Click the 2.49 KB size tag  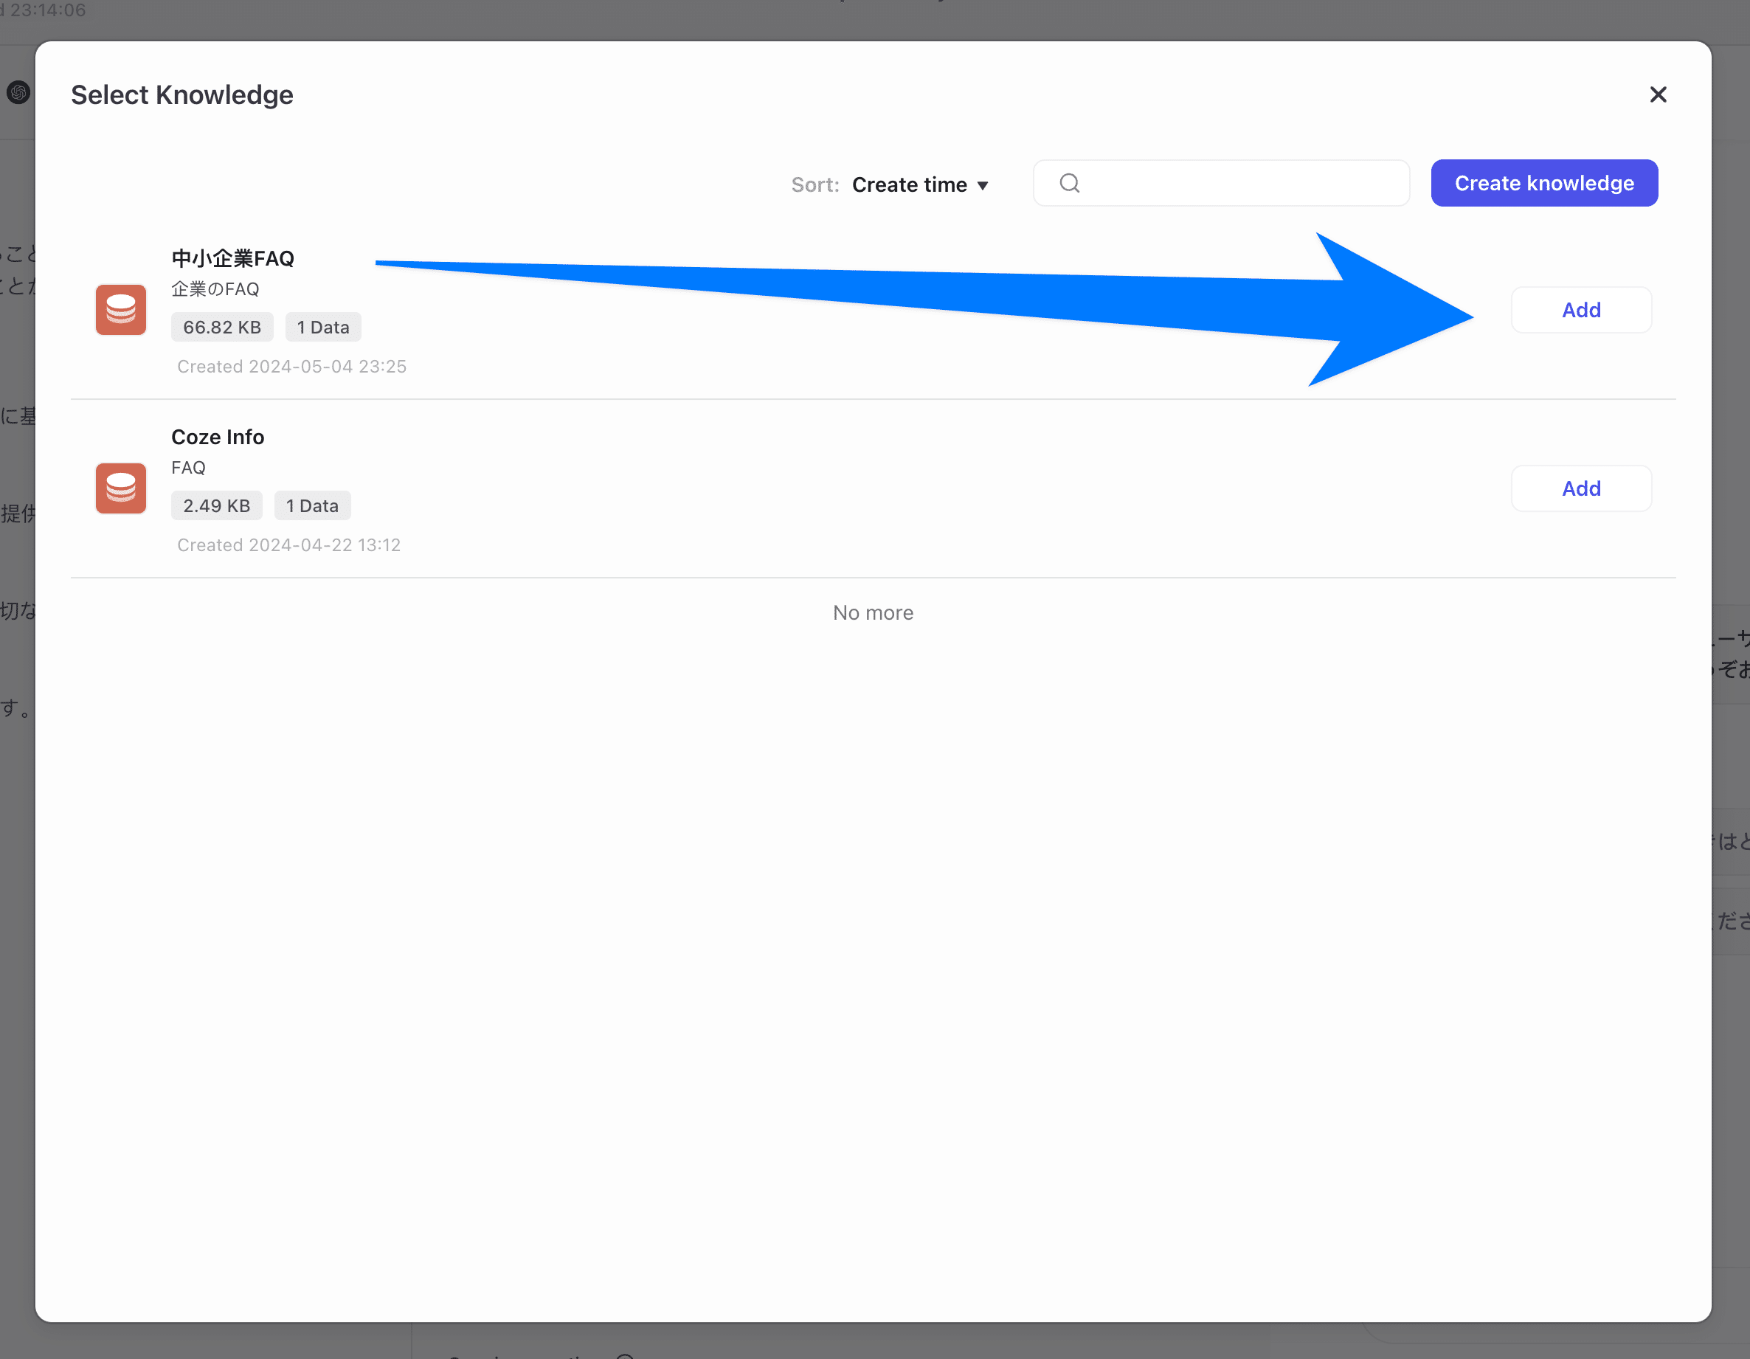(x=216, y=505)
